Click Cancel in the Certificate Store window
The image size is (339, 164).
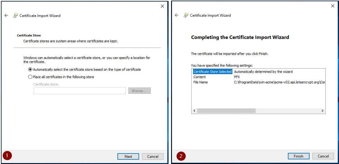click(153, 157)
